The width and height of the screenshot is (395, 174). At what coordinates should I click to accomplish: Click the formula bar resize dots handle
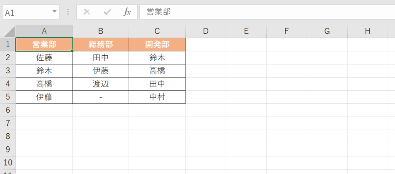68,12
